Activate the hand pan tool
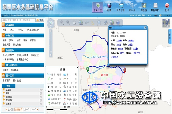172x114 pixels. pyautogui.click(x=74, y=22)
